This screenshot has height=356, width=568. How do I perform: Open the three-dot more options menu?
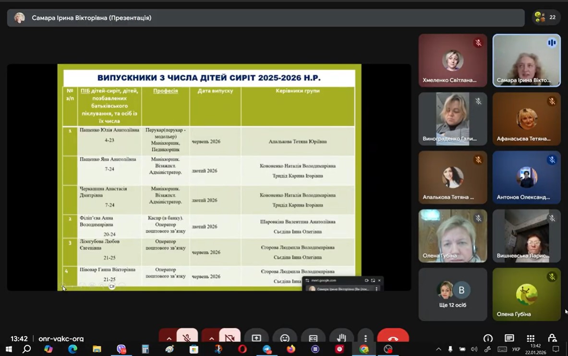coord(365,338)
